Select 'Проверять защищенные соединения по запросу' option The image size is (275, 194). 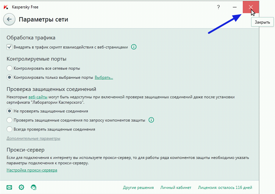(x=9, y=120)
